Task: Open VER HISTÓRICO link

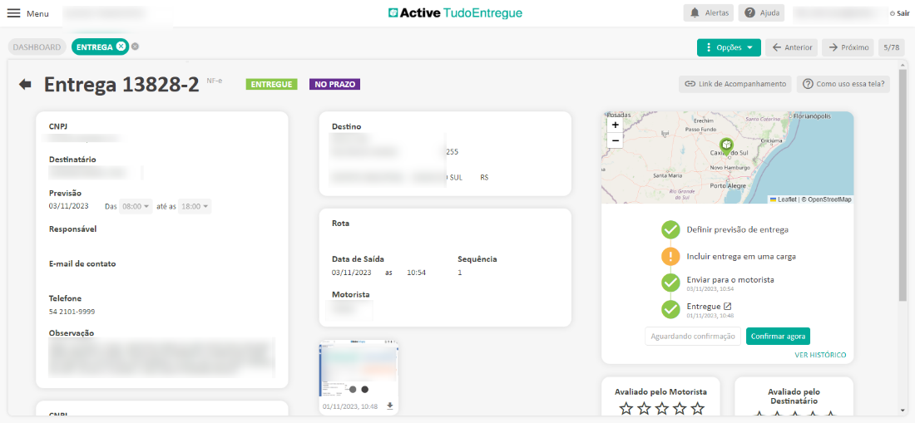Action: 820,355
